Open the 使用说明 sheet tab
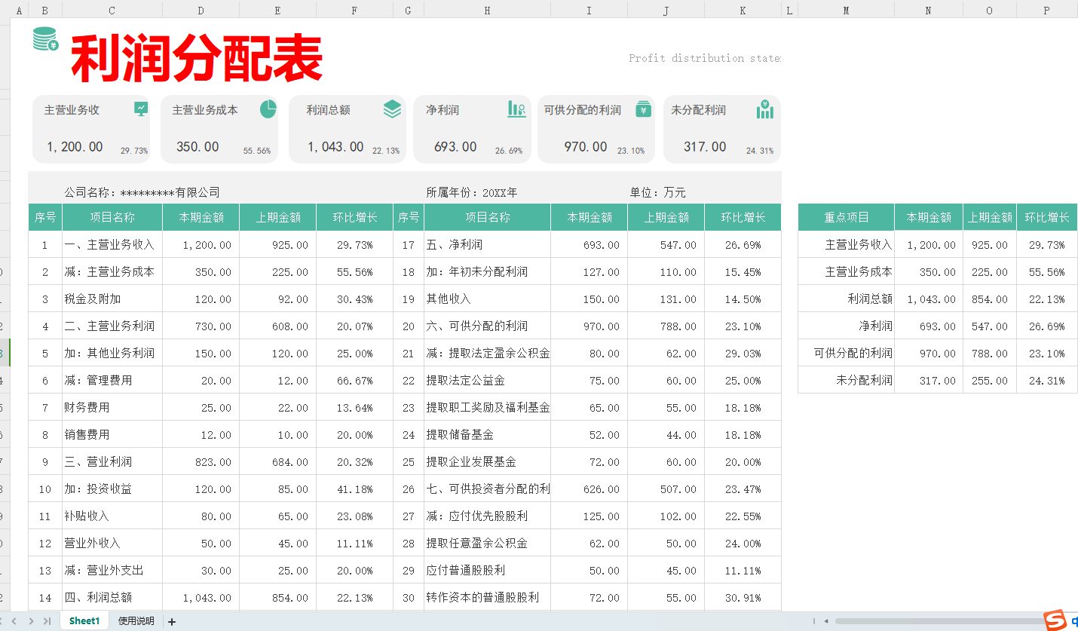1078x631 pixels. coord(136,621)
